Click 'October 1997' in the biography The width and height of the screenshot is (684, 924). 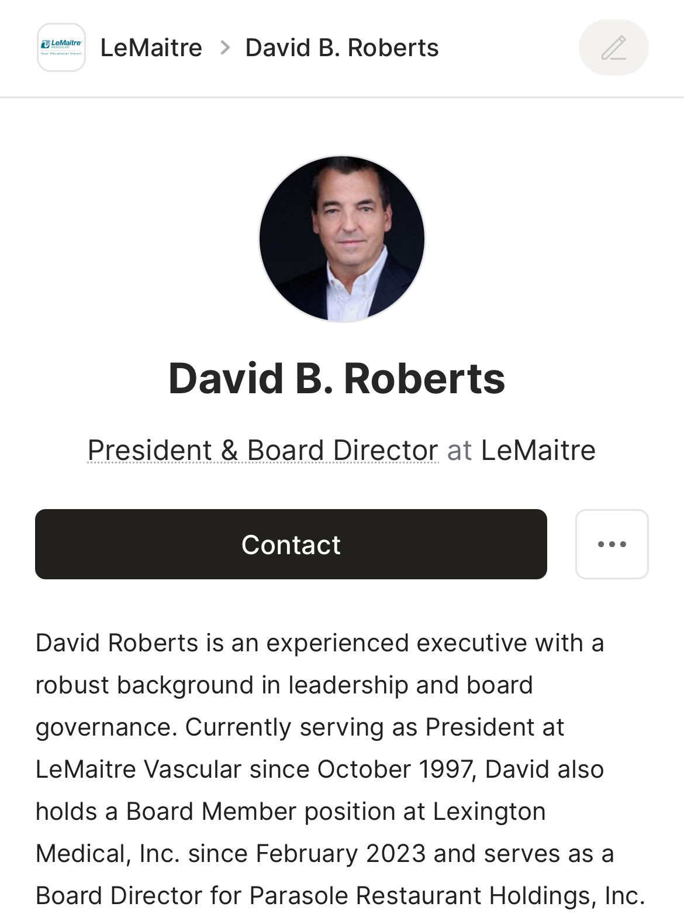396,769
